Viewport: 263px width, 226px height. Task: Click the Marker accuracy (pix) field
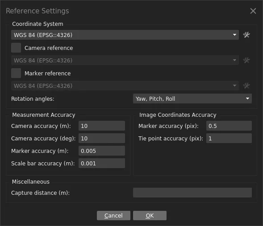pos(229,126)
